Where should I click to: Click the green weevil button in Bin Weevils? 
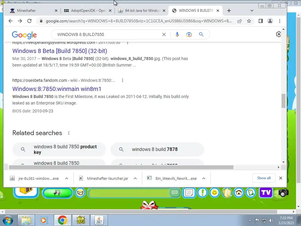(57, 193)
